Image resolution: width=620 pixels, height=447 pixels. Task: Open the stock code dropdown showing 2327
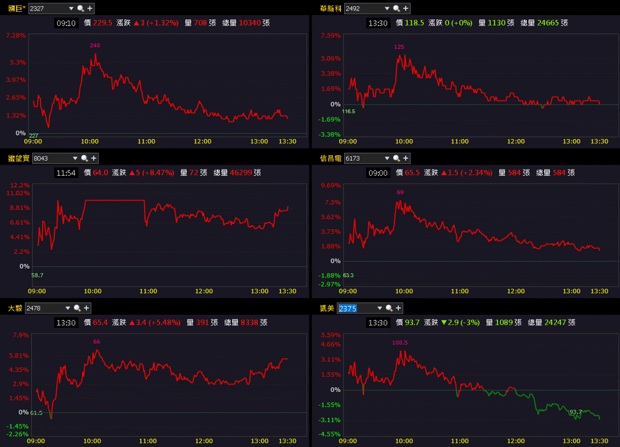pyautogui.click(x=71, y=8)
